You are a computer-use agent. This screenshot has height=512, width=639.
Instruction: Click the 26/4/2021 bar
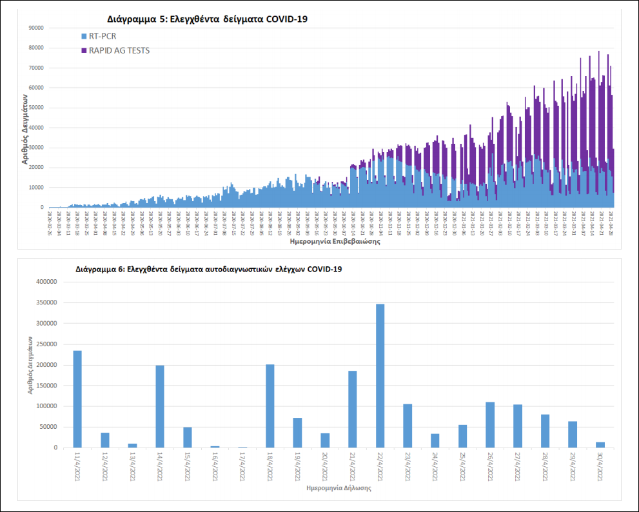tap(490, 424)
